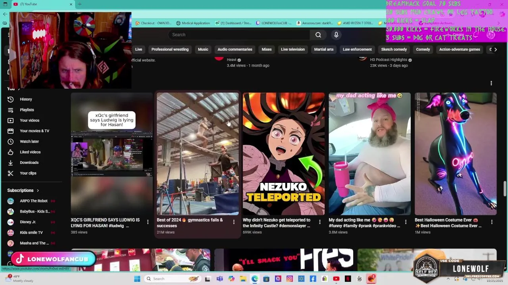Screen dimensions: 508x285
Task: Play the neon dog Halloween costume short
Action: (x=456, y=154)
